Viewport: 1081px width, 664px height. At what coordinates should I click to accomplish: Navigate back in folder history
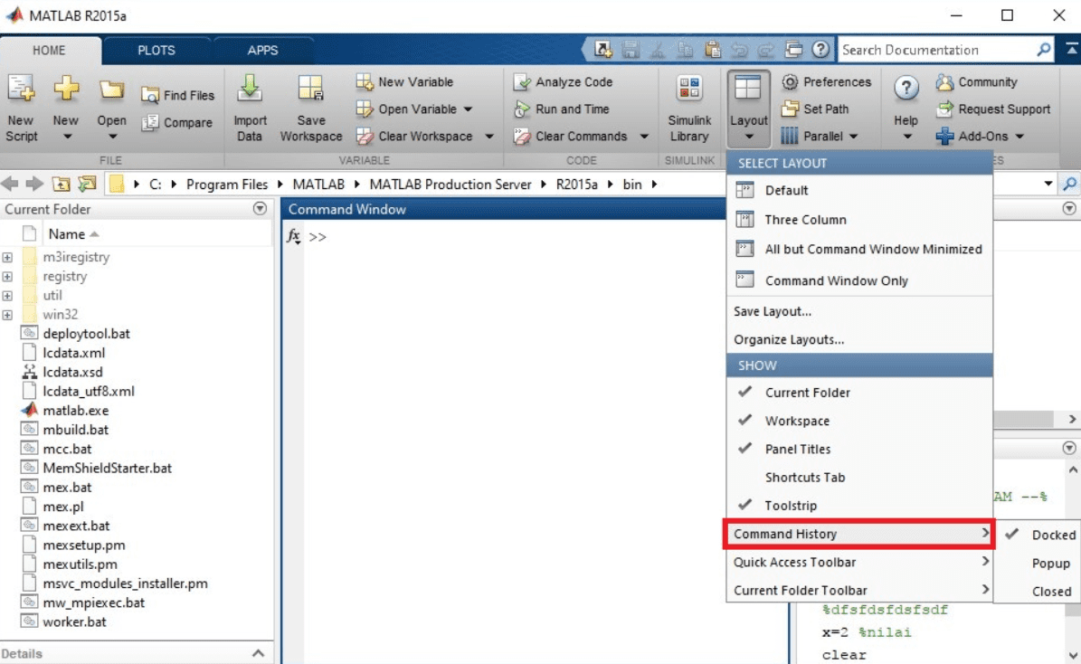tap(10, 185)
